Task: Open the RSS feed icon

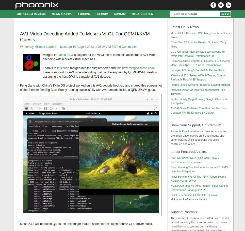Action: 228,5
